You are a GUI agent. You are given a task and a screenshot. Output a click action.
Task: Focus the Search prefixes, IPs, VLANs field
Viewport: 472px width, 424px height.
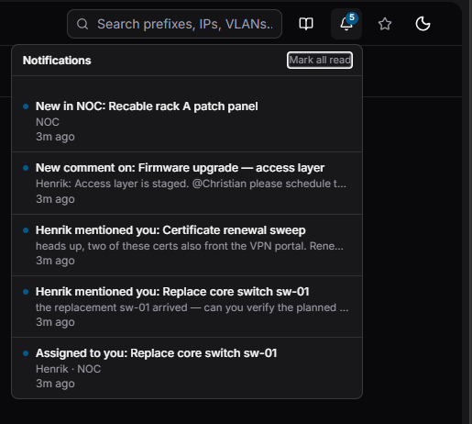tap(174, 24)
